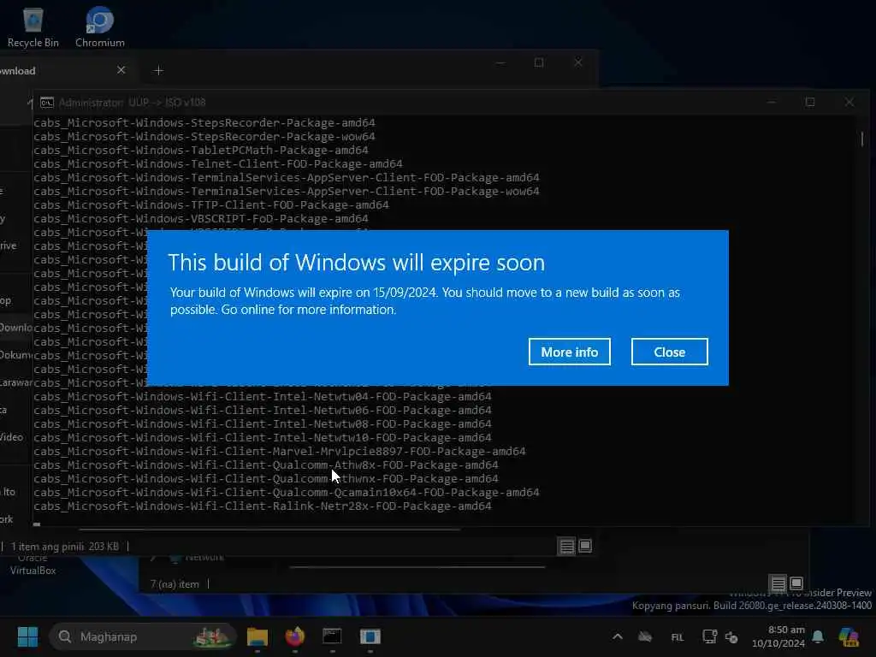Open the Windows Start menu

[27, 636]
